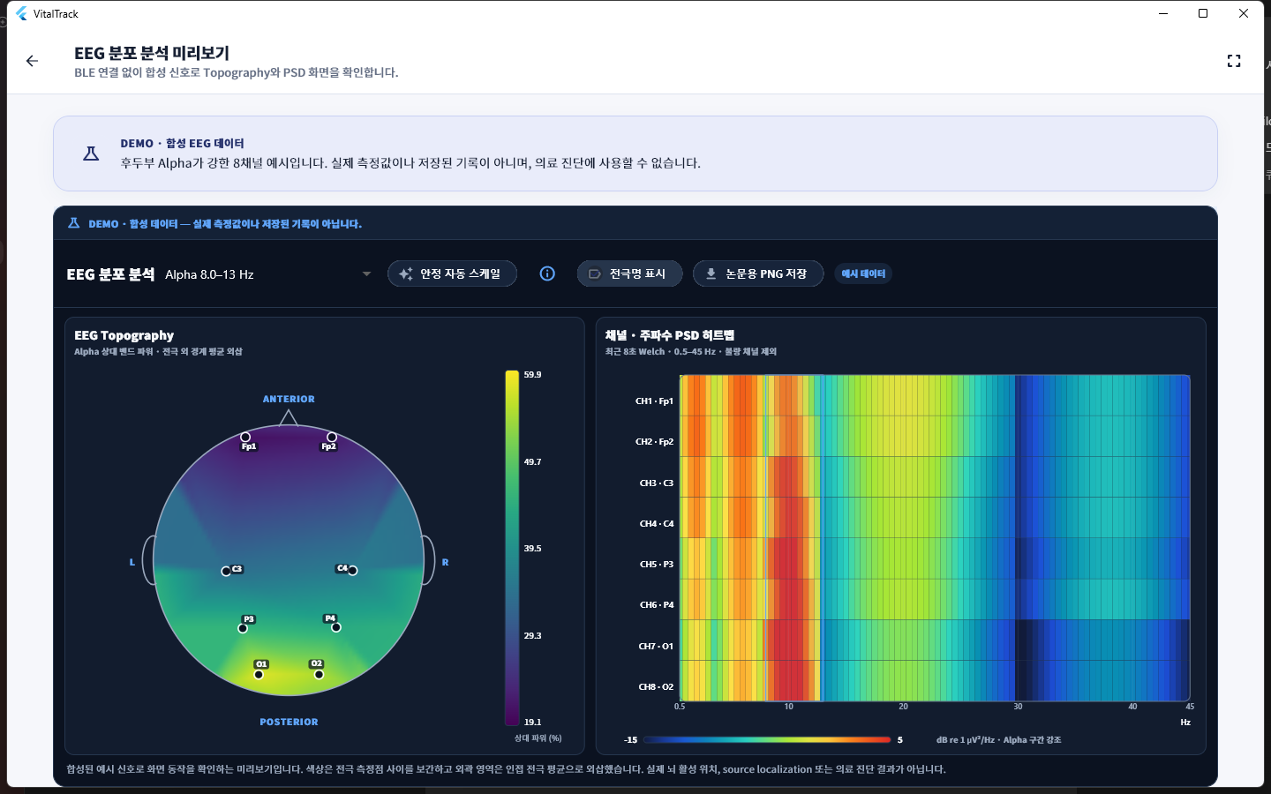Screen dimensions: 1271x794
Task: Click the flask icon in the DEMO banner
Action: (x=91, y=154)
